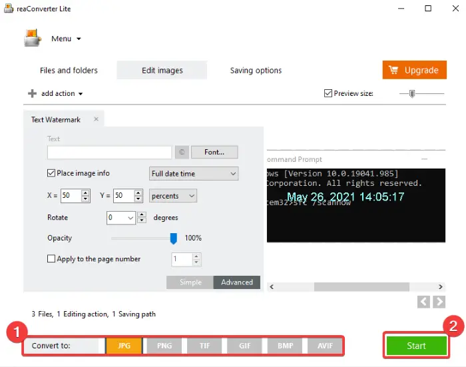
Task: Uncheck Place image info checkbox
Action: (51, 173)
